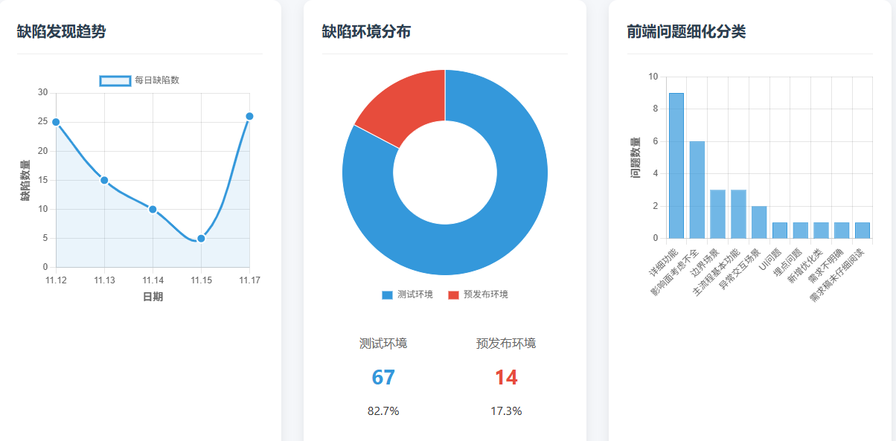Toggle the 测试环境 legend entry

click(408, 294)
